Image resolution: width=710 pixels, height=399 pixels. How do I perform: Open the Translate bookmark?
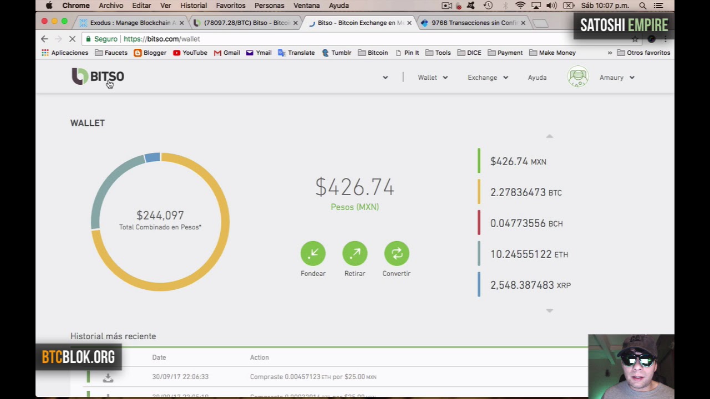tap(296, 53)
